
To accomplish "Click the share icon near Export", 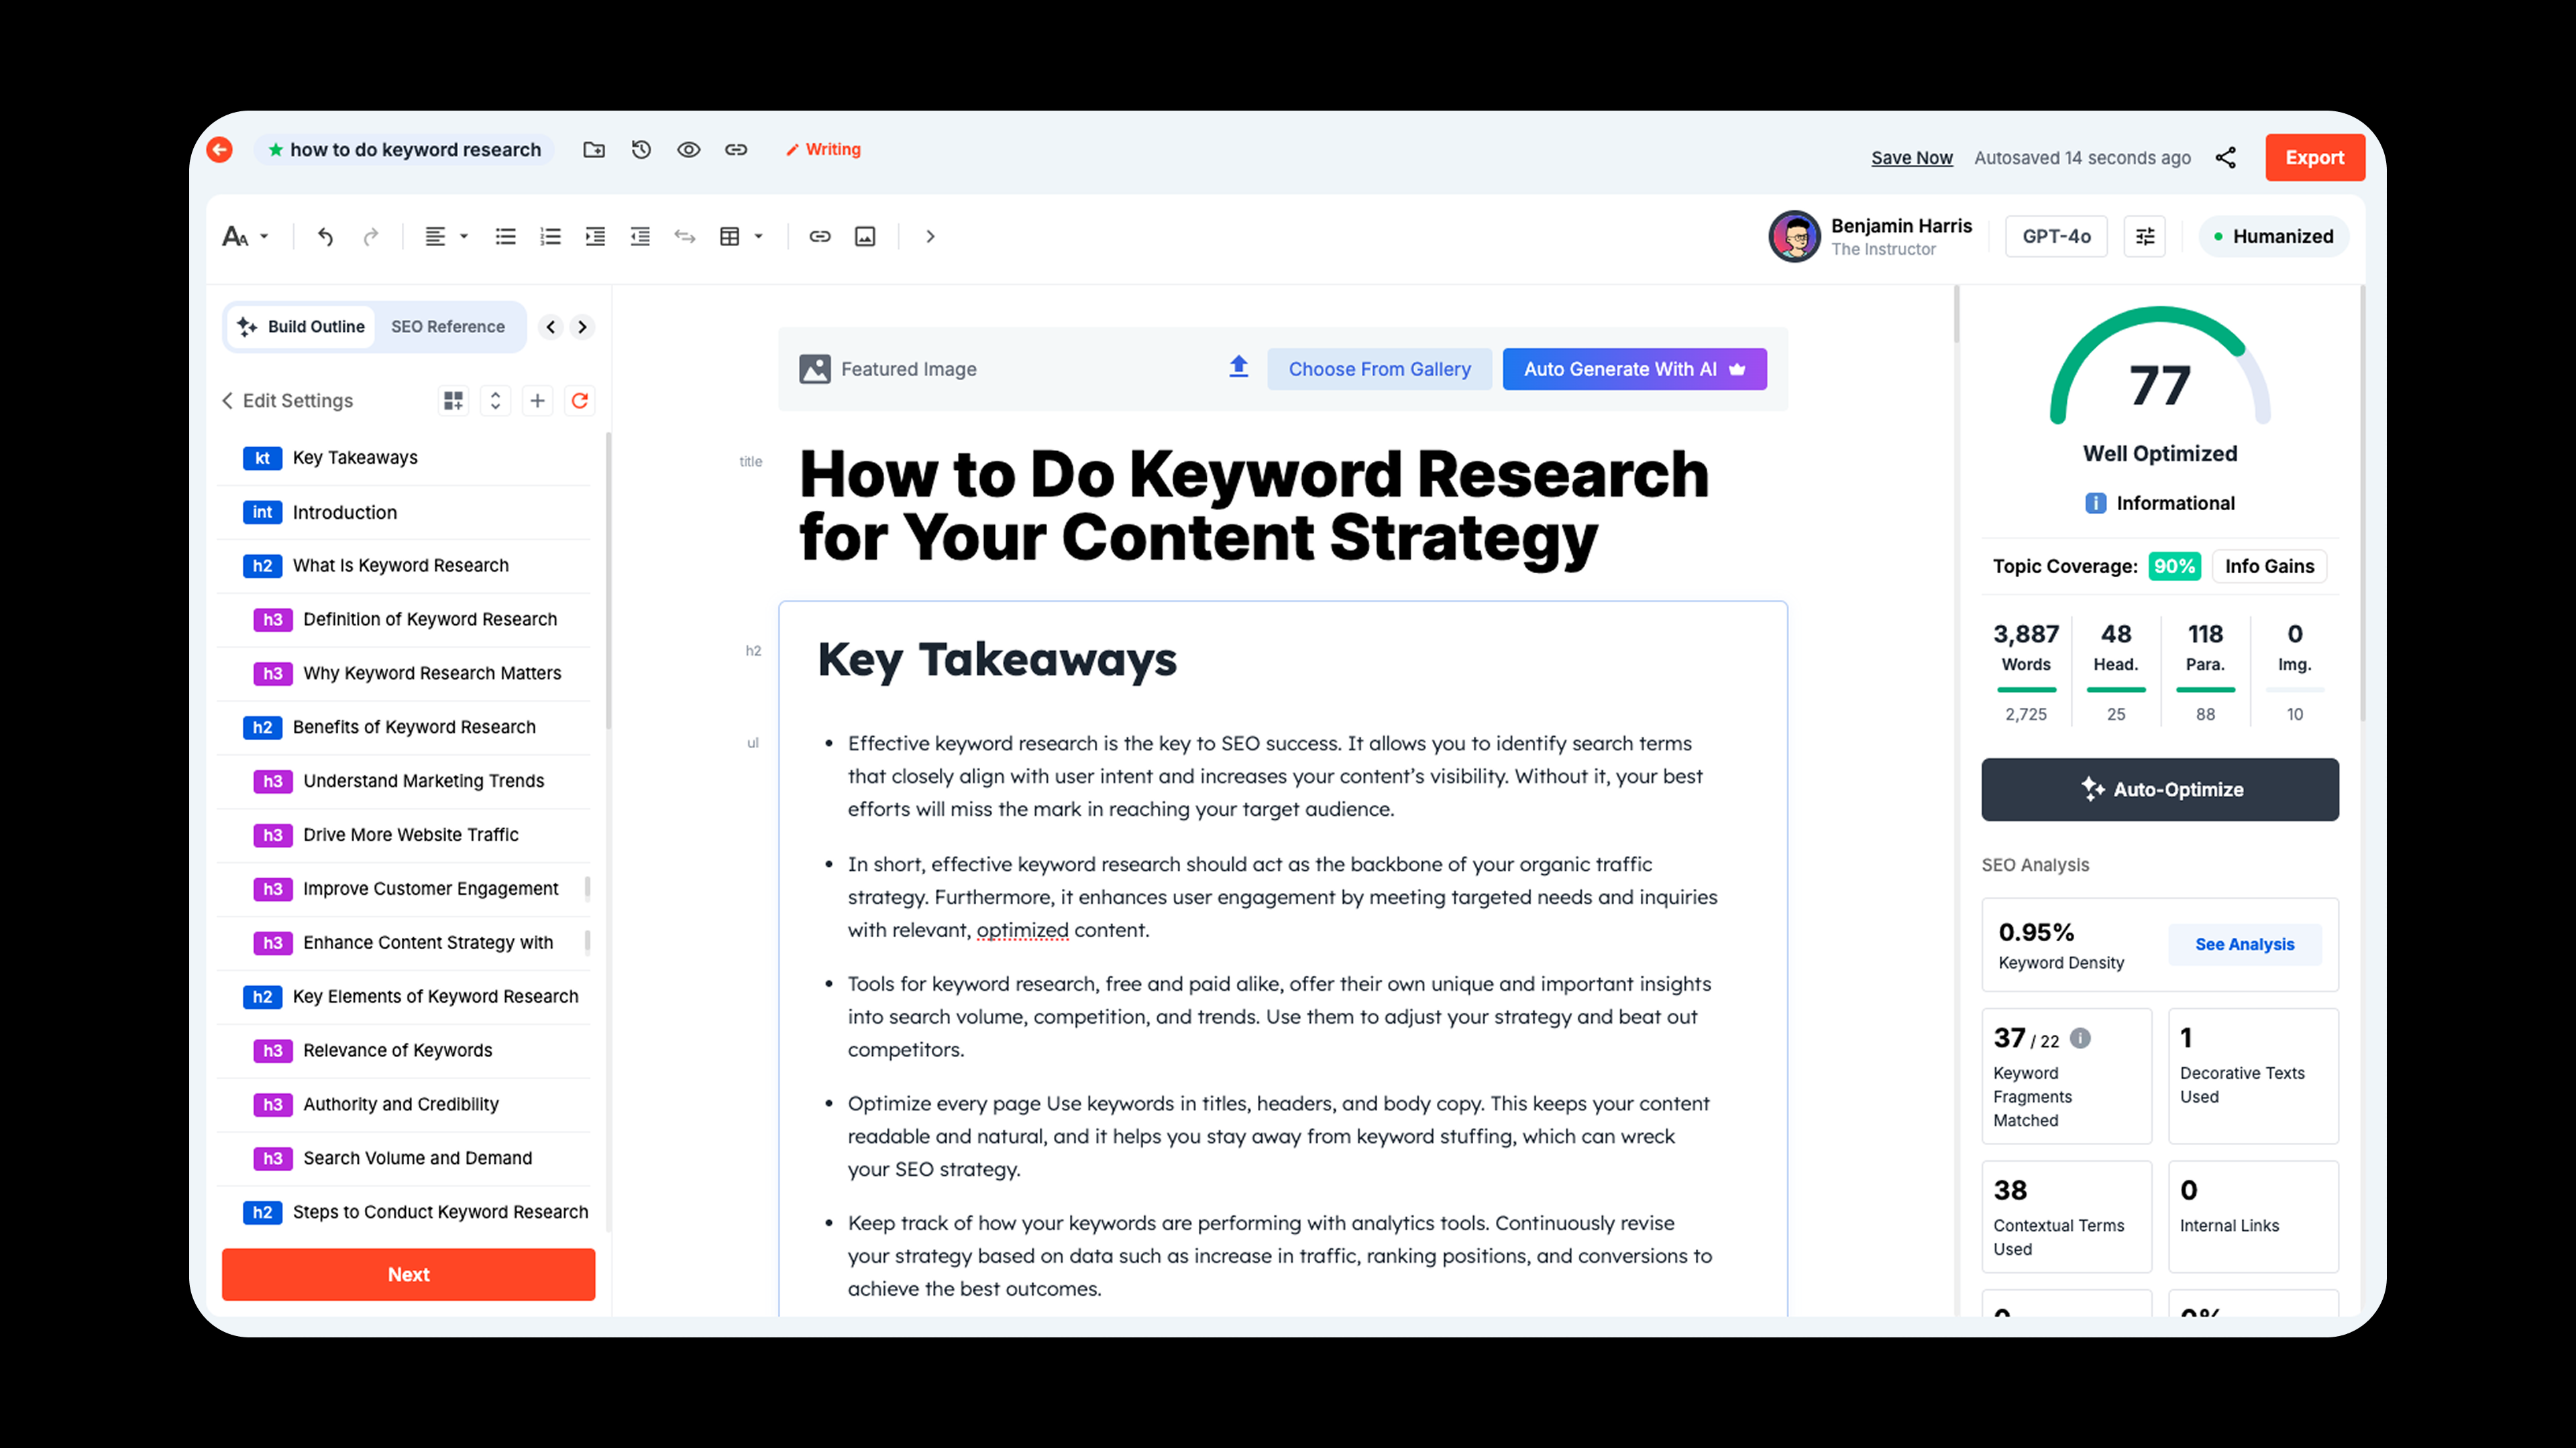I will (2225, 158).
